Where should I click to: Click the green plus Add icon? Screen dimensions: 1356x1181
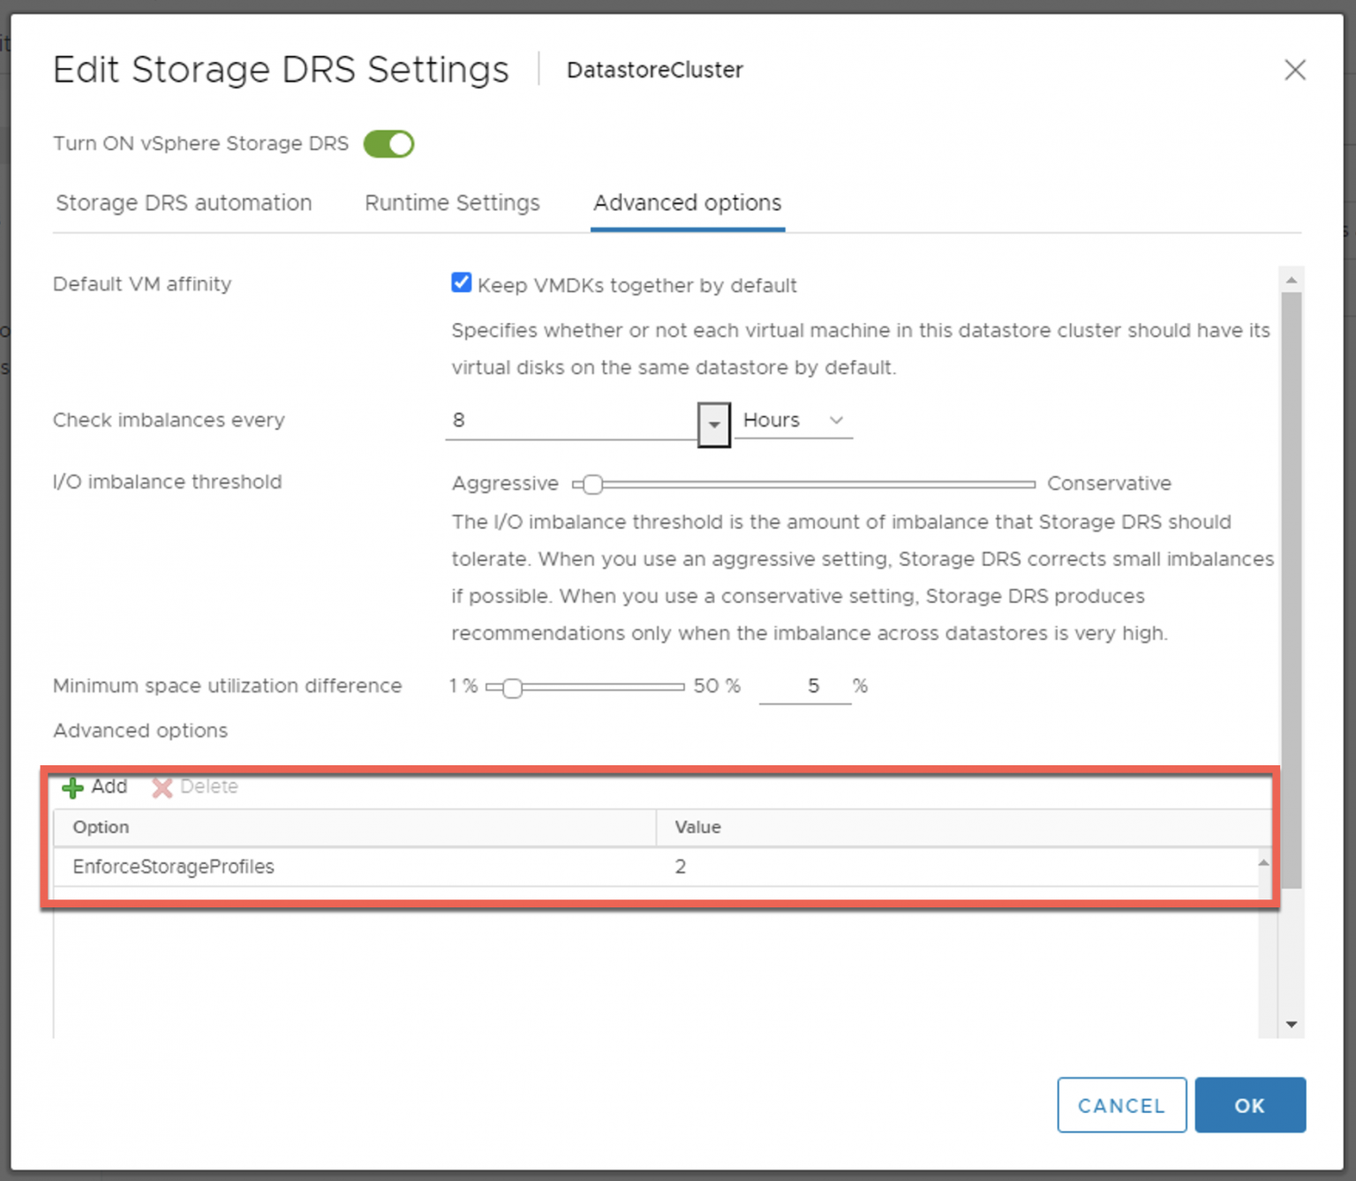tap(73, 786)
